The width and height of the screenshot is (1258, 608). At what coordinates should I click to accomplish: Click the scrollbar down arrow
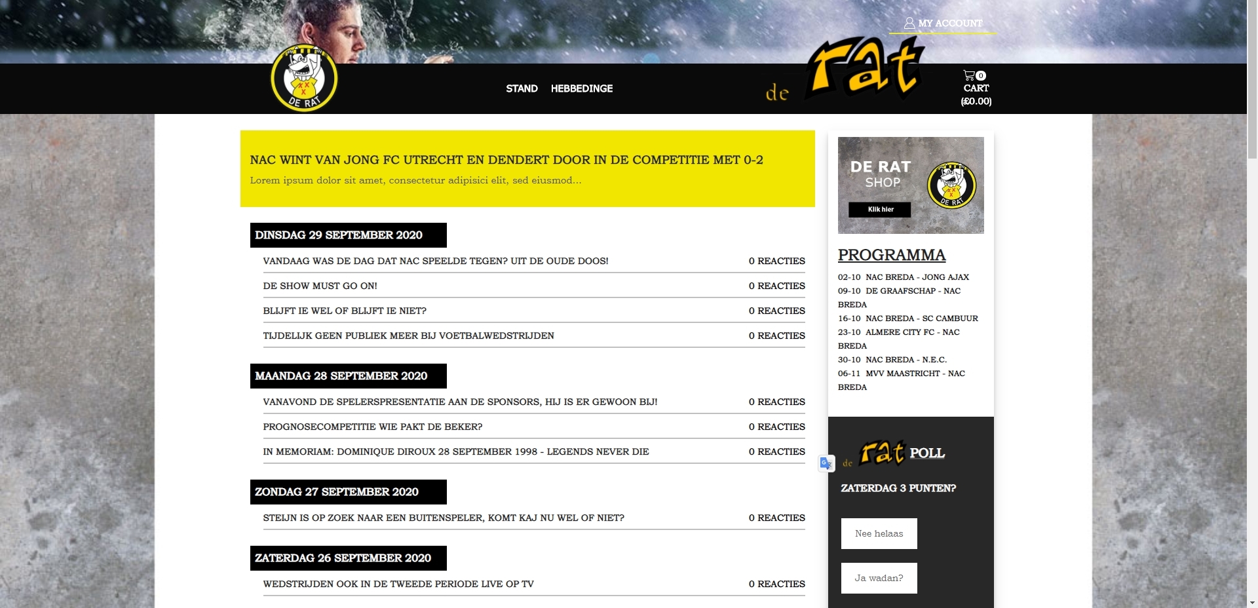click(1252, 602)
